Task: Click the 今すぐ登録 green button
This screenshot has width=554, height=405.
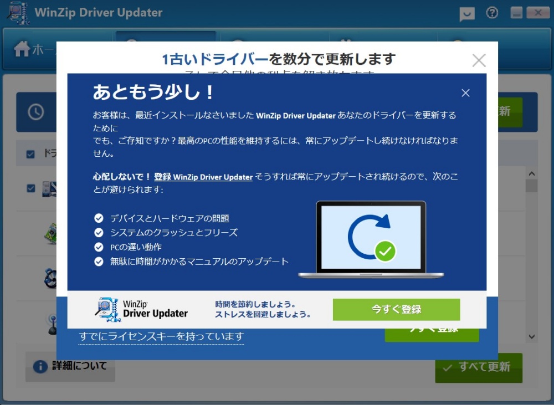Action: coord(396,309)
